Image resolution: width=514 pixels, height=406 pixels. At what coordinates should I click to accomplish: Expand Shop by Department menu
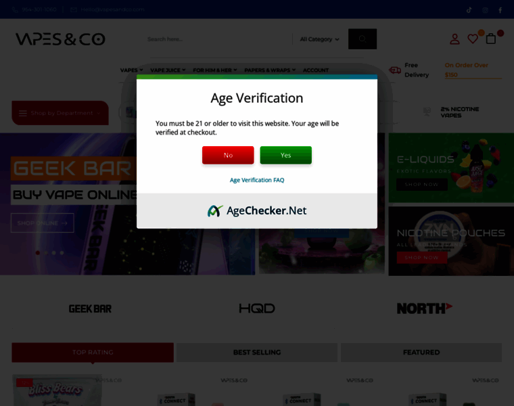point(60,113)
